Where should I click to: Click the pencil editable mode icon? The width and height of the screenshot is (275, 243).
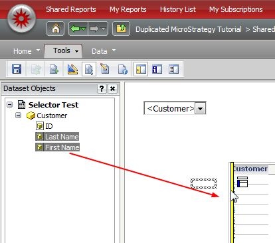[105, 69]
